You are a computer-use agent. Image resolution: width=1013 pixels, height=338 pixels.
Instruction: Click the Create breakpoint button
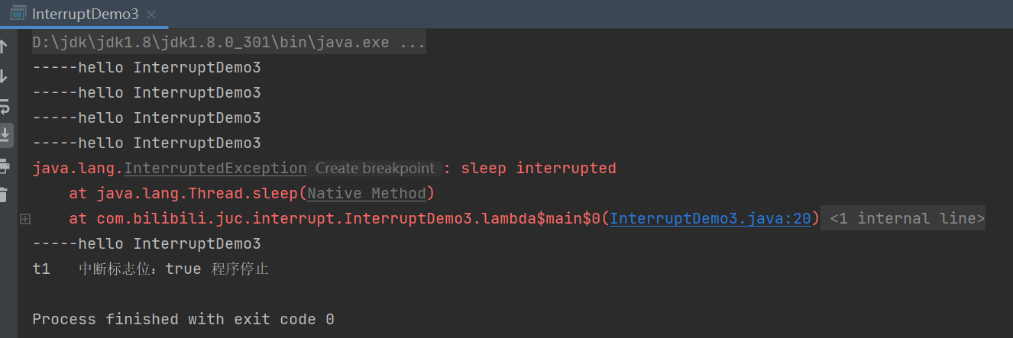tap(374, 169)
